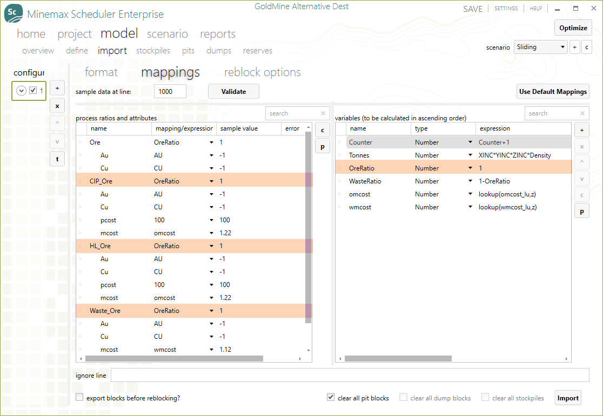The height and width of the screenshot is (416, 603).
Task: Click the Optimize button
Action: click(573, 28)
